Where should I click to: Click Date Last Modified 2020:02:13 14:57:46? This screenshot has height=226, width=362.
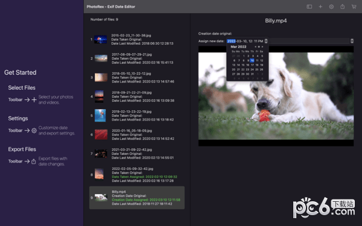[x=143, y=81]
